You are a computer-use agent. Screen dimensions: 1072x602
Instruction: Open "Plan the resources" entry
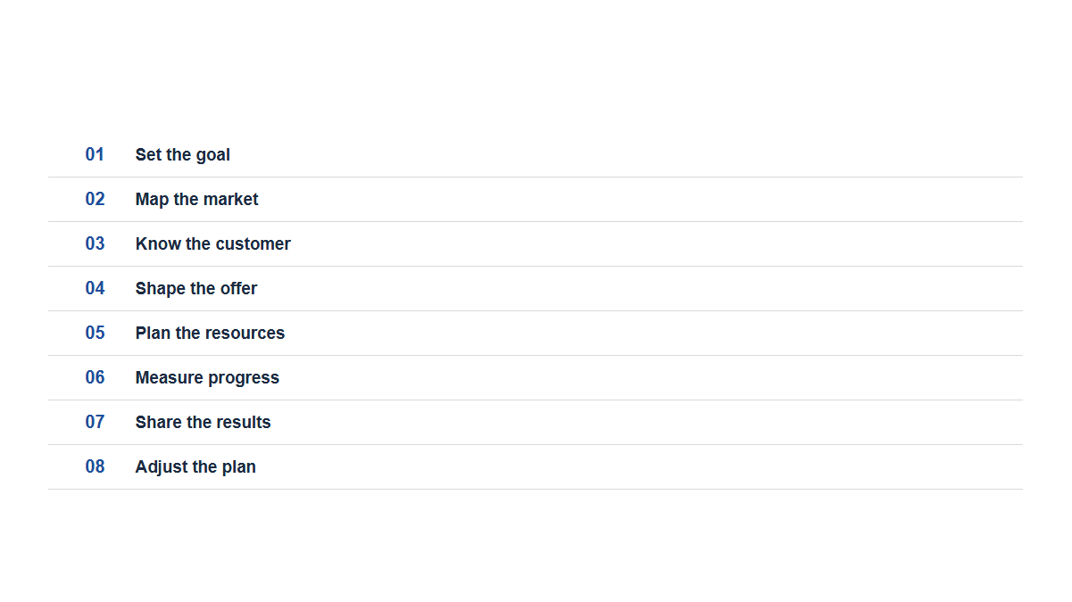[x=536, y=334]
